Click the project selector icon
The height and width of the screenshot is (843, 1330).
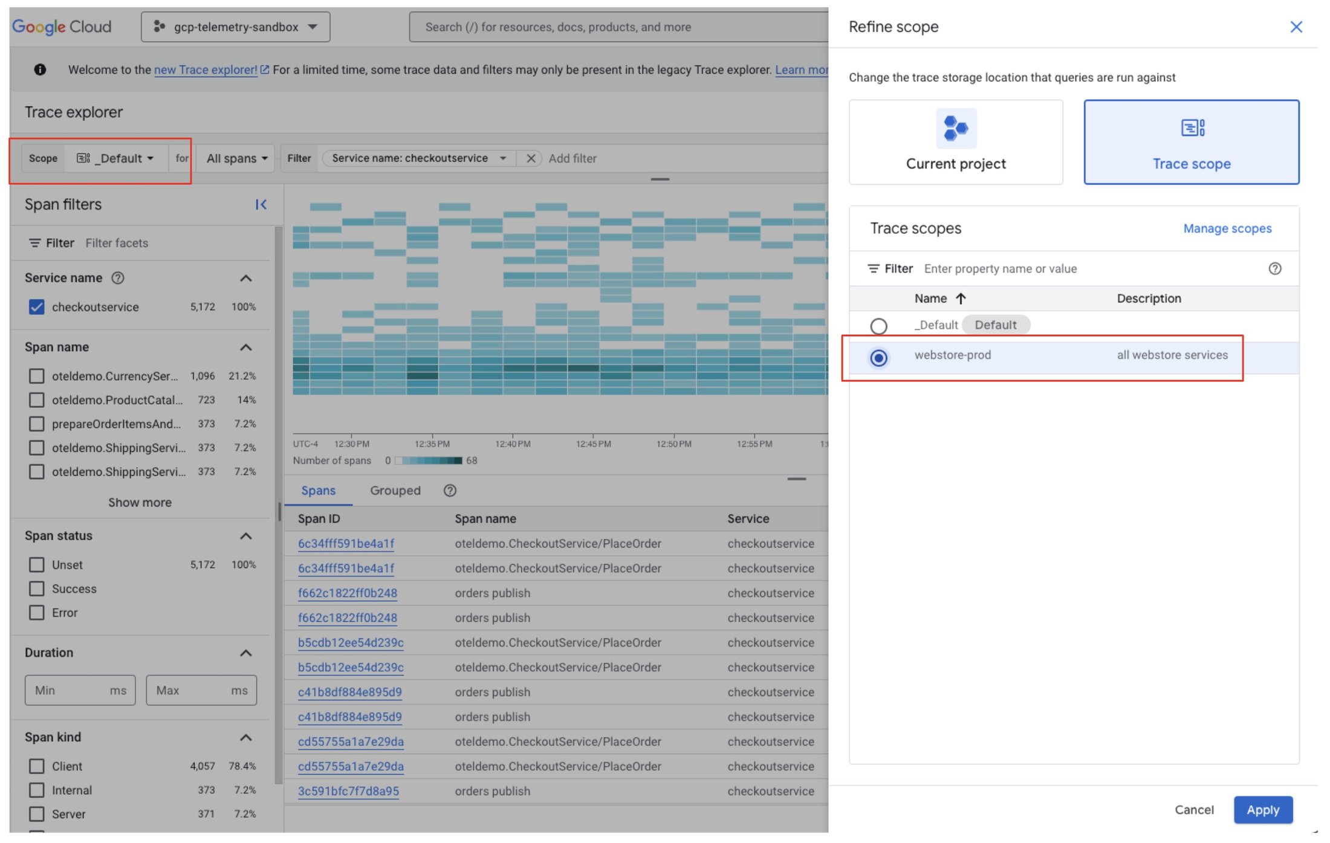(x=159, y=27)
